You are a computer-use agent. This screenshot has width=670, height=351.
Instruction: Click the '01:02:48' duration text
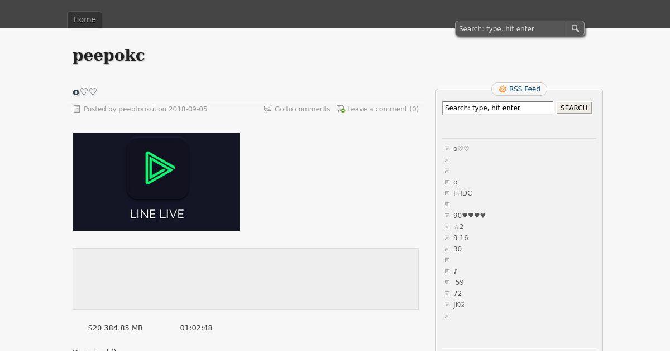(x=196, y=328)
